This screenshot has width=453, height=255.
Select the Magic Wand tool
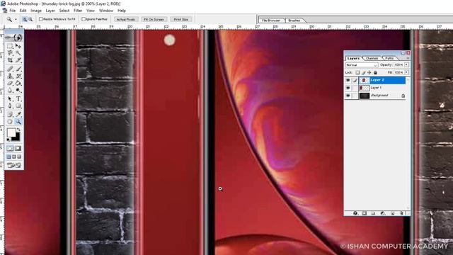(x=18, y=53)
